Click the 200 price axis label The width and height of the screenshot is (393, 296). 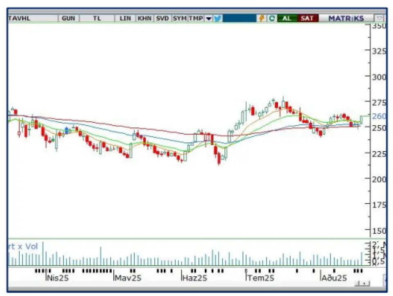tap(379, 179)
